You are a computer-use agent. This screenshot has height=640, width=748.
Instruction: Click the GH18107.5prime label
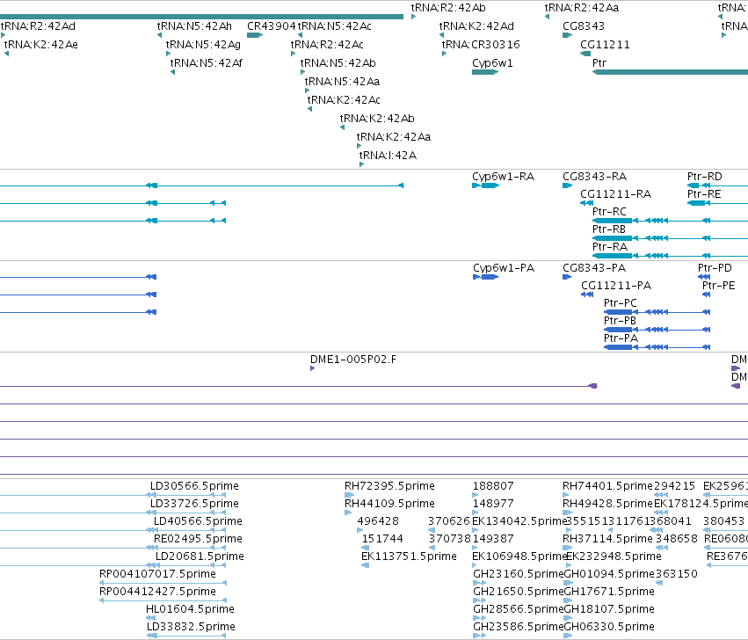609,609
